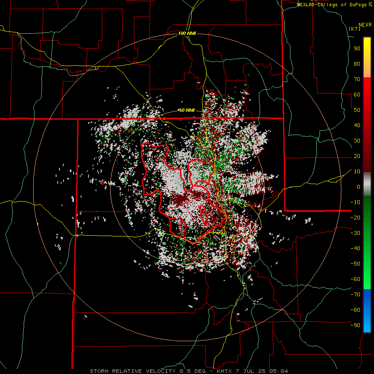
Task: Click the STORM RELATIVE VELOCITY caption text
Action: 133,371
